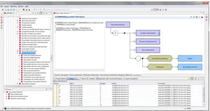Switch to the Overview tab
This screenshot has width=210, height=111.
coord(57,75)
